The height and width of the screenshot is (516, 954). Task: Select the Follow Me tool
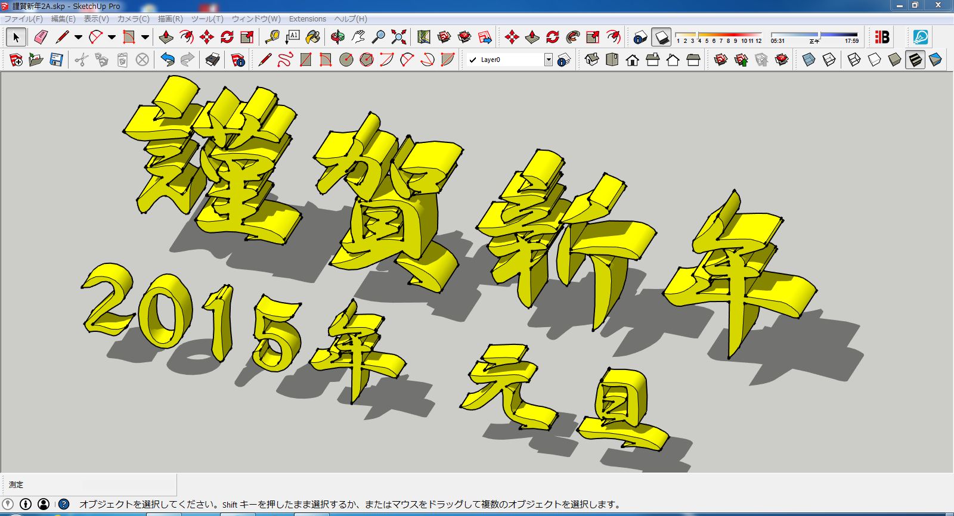coord(573,38)
